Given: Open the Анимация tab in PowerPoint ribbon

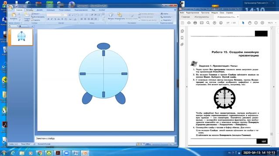Looking at the screenshot, I should (x=51, y=10).
